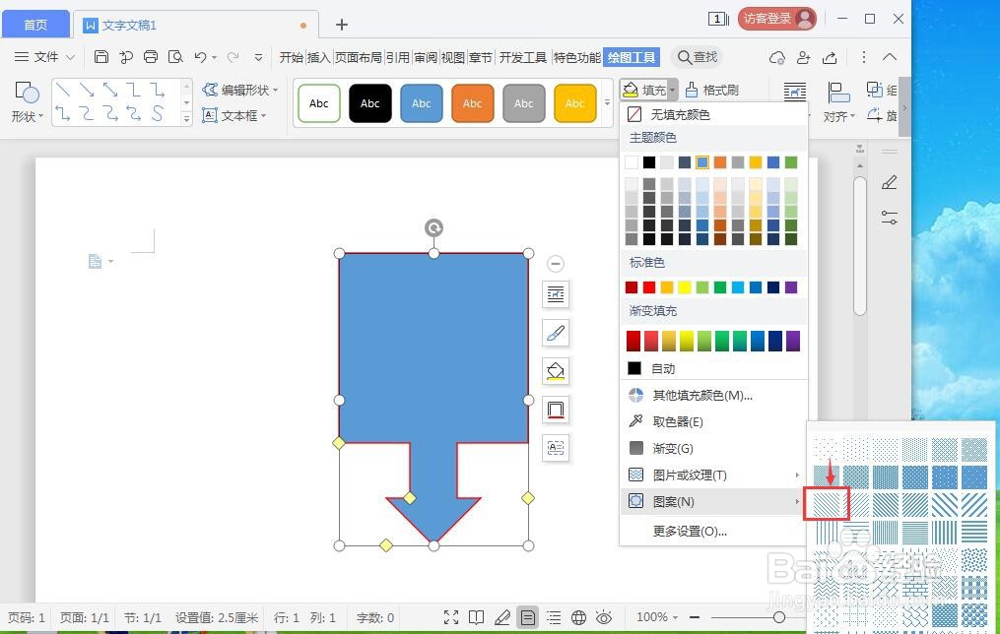Click the shape outline icon beside the shape
The width and height of the screenshot is (1000, 634).
[x=556, y=410]
